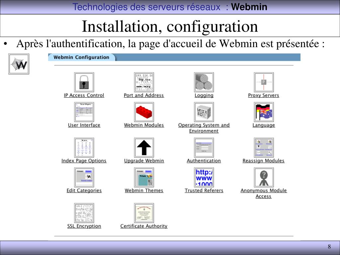340x255 pixels.
Task: Click the Language text link
Action: pyautogui.click(x=264, y=125)
